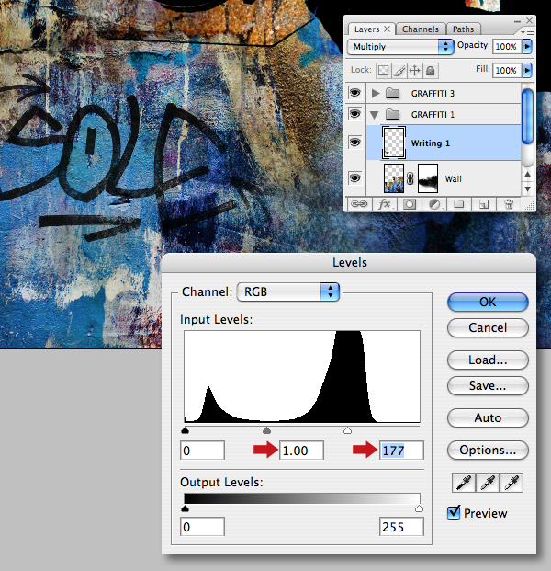551x571 pixels.
Task: Click link layers icon in Layers panel
Action: [359, 204]
